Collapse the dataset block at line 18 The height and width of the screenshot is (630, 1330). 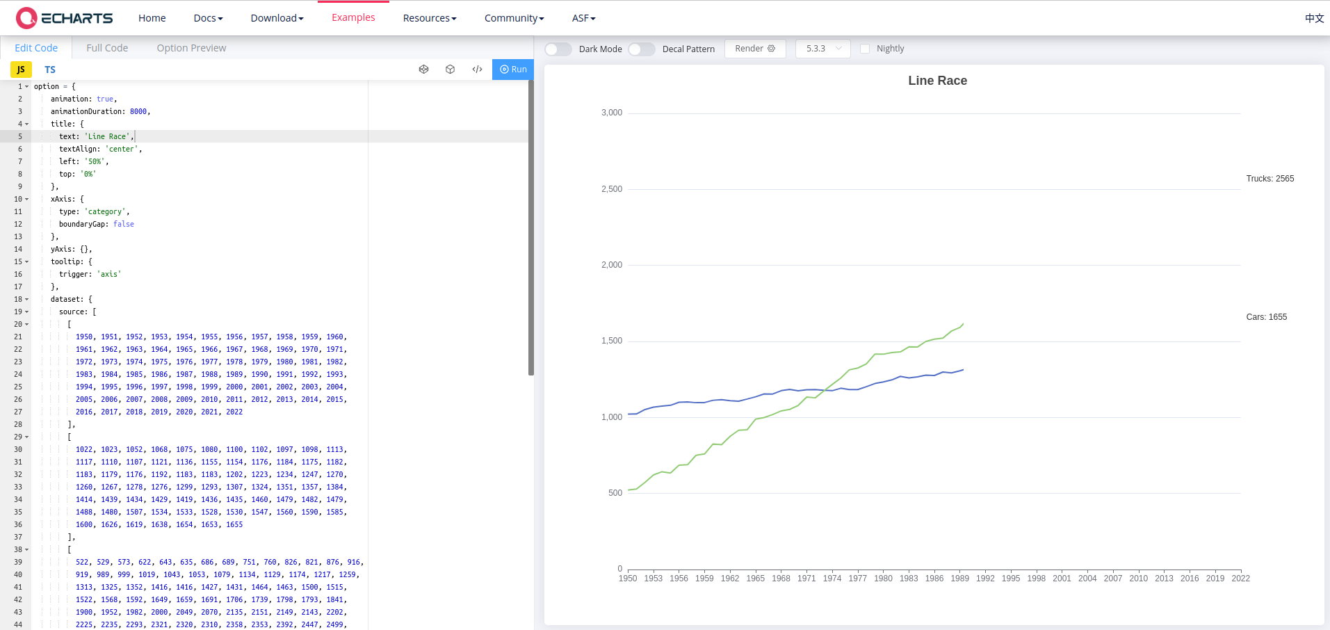(x=27, y=300)
